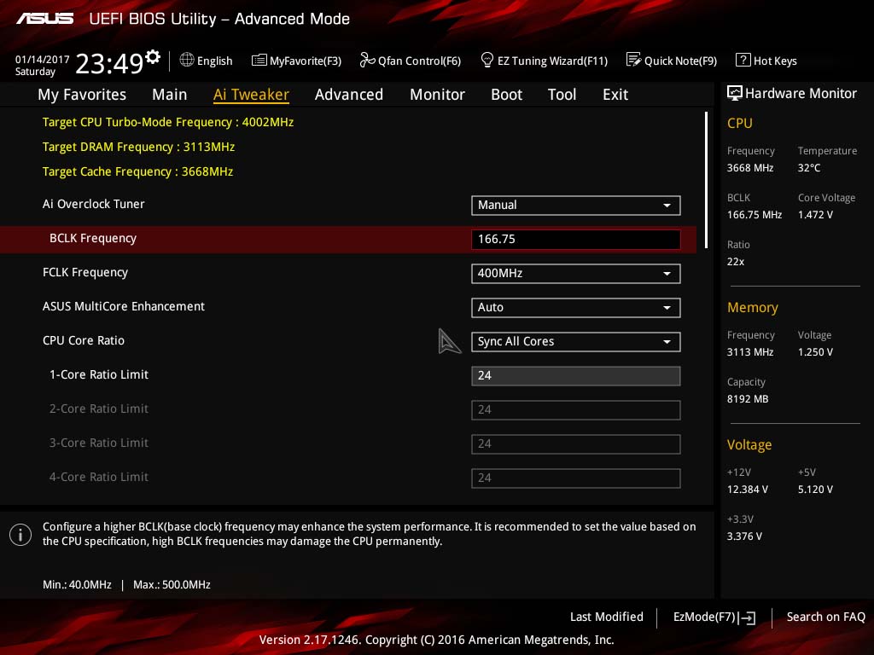Click the ASUS logo

(x=44, y=19)
